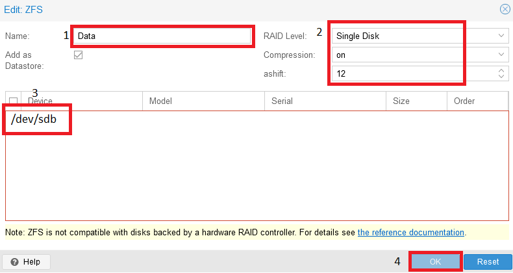
Task: Open the RAID Level dropdown arrow
Action: [501, 36]
